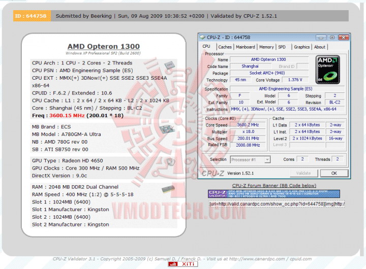
Task: Click the Cores count value 2
Action: tap(302, 159)
